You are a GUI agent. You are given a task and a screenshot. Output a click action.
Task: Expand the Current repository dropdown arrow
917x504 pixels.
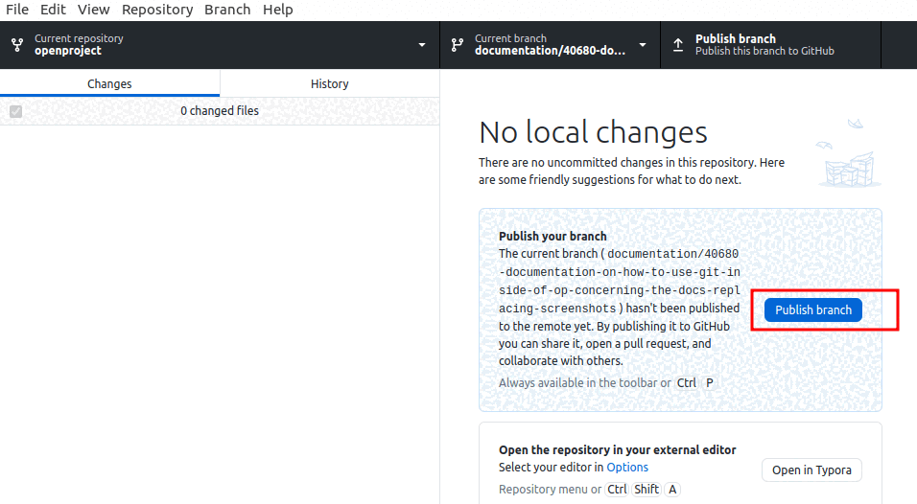(x=422, y=45)
